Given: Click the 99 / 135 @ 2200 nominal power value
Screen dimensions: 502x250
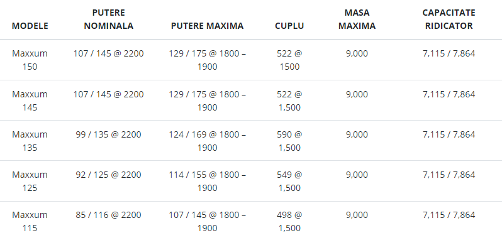Looking at the screenshot, I should click(x=109, y=134).
